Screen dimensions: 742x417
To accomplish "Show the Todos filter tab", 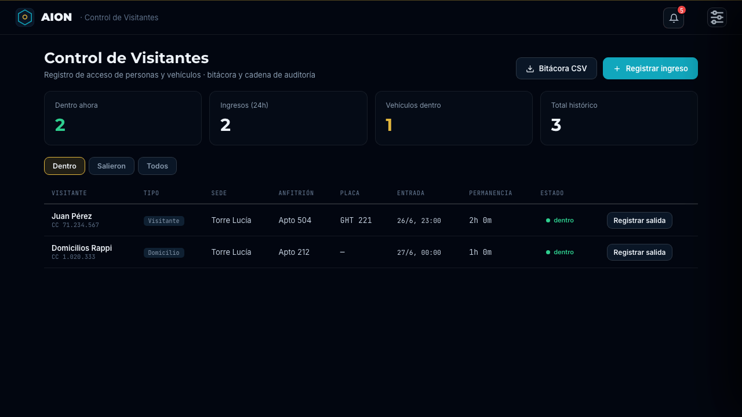I will [157, 166].
